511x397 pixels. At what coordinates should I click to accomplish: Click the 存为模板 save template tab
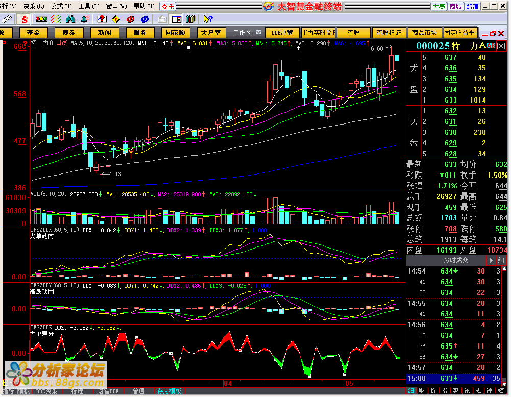click(x=169, y=391)
